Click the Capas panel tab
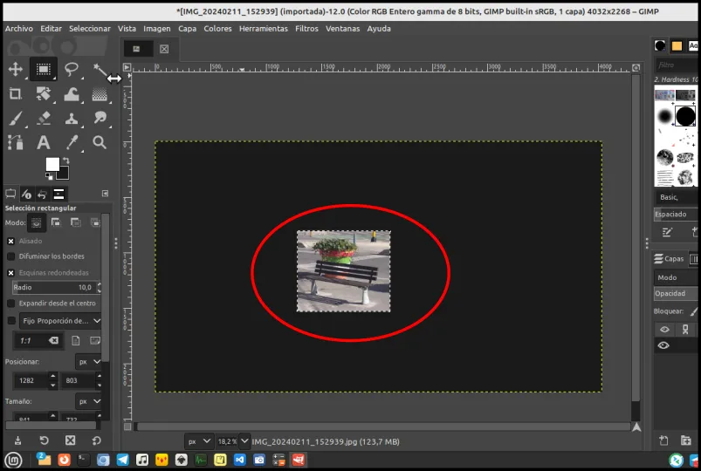The height and width of the screenshot is (471, 701). coord(670,259)
